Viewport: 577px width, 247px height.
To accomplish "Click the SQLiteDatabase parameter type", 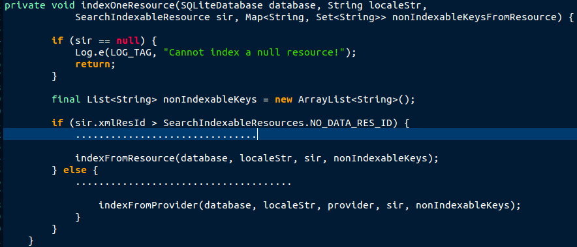I will (x=222, y=5).
